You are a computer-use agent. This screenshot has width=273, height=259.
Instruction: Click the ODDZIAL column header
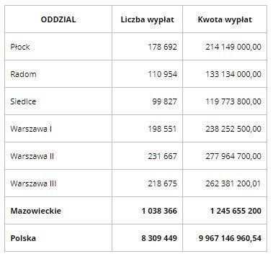[x=58, y=19]
